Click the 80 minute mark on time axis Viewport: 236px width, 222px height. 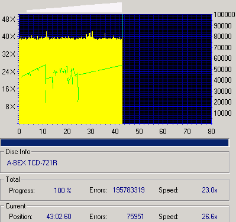click(x=211, y=131)
